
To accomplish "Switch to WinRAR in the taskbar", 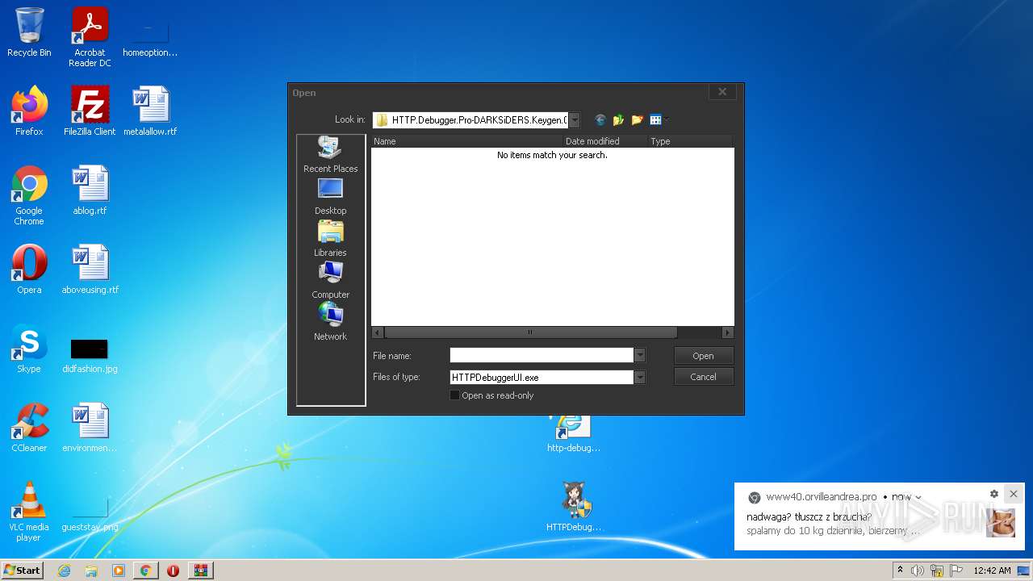I will coord(200,571).
